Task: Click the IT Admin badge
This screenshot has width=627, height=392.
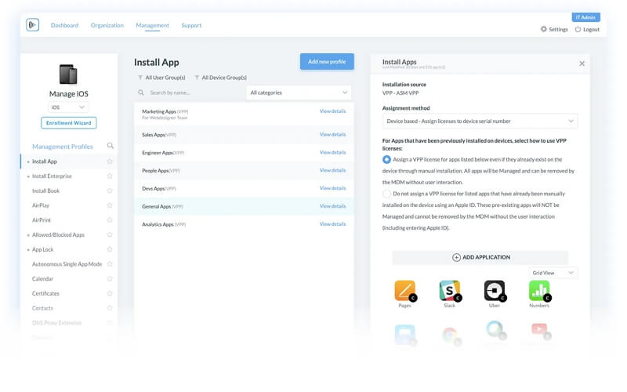Action: pyautogui.click(x=585, y=17)
